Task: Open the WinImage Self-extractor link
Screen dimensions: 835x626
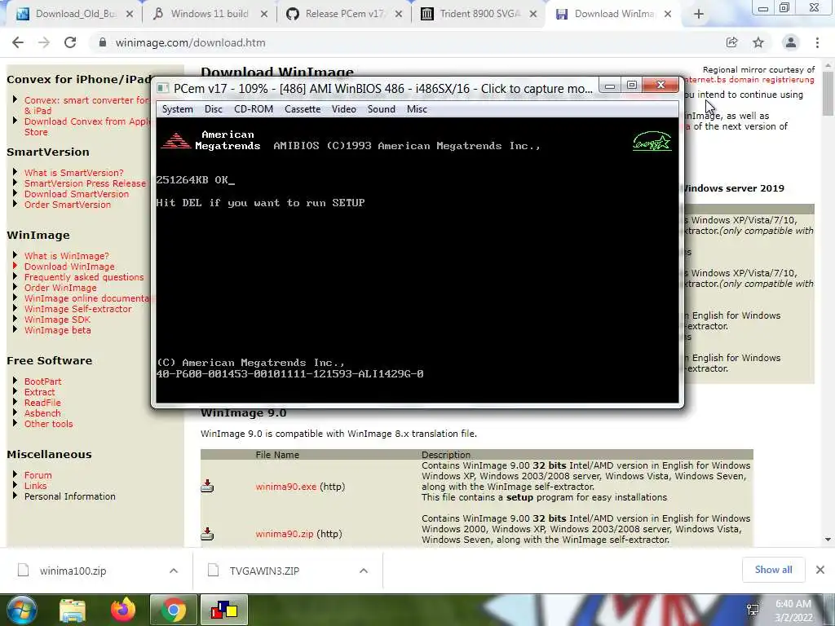Action: [77, 309]
